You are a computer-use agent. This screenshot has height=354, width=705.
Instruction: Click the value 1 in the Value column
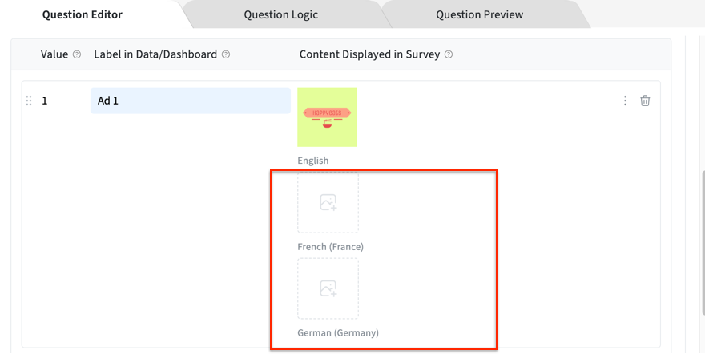(x=45, y=101)
